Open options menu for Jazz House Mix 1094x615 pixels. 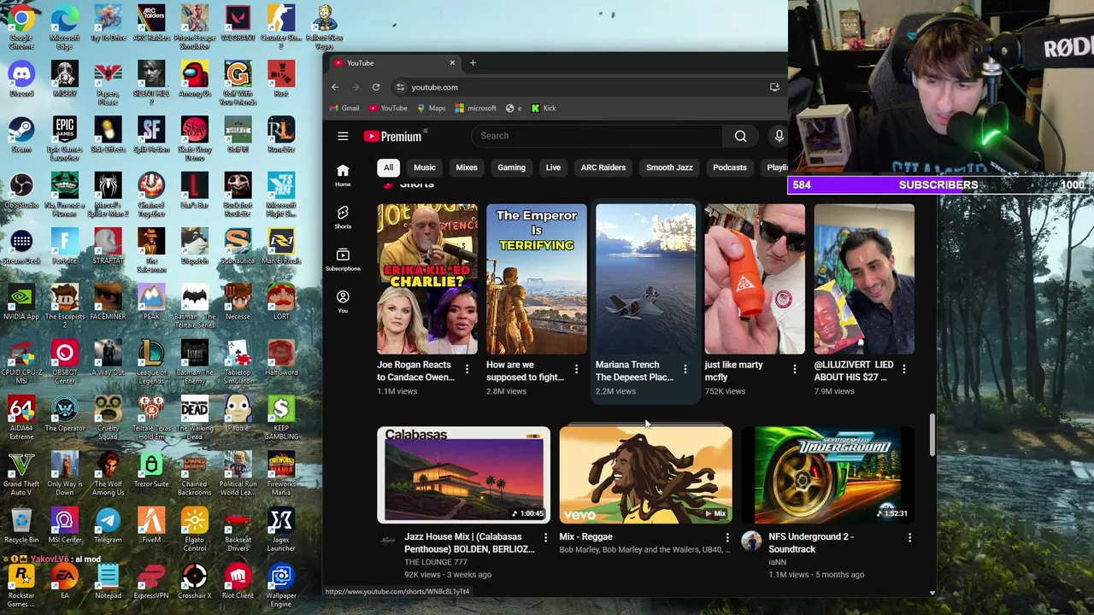coord(545,537)
